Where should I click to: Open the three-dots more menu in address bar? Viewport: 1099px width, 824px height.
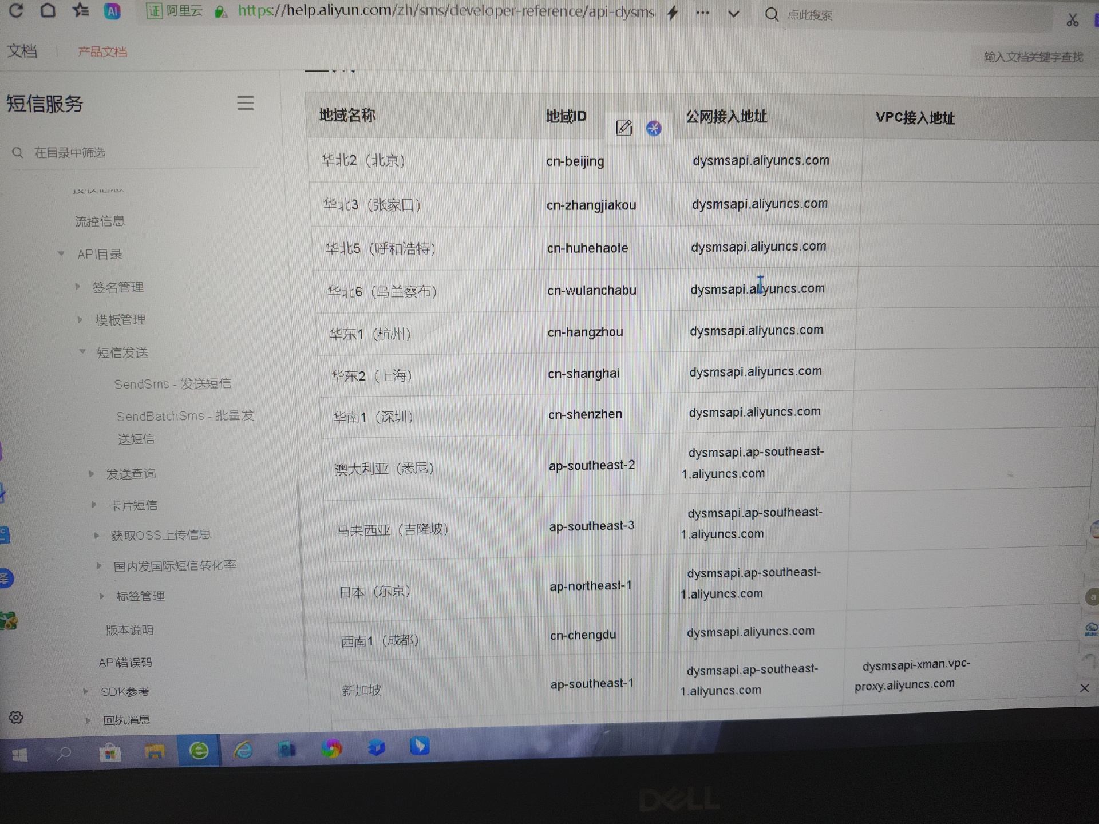[x=703, y=13]
